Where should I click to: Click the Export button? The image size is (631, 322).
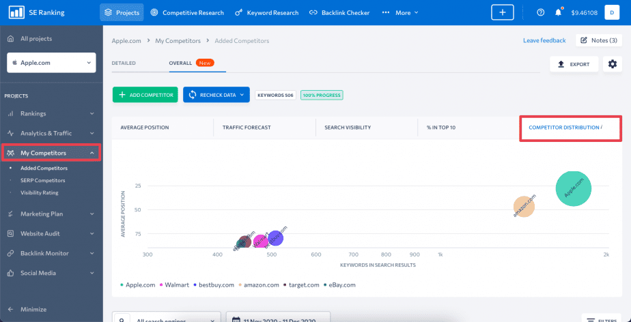point(574,64)
